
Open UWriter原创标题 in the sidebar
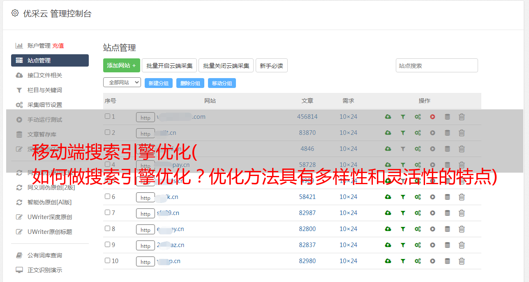(x=50, y=232)
